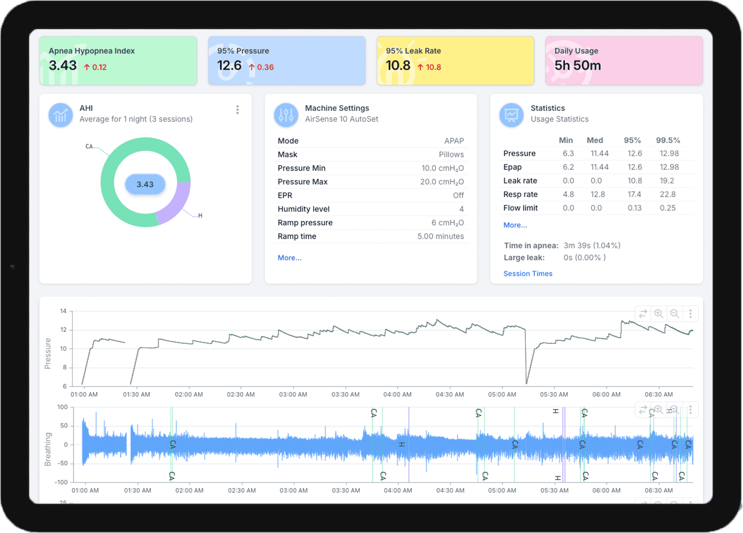743x533 pixels.
Task: Click Breathing chart swap arrows icon
Action: coord(643,410)
